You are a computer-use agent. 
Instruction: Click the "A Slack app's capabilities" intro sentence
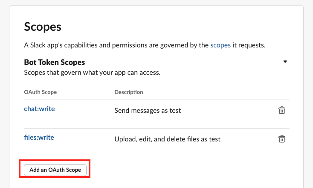click(x=116, y=45)
